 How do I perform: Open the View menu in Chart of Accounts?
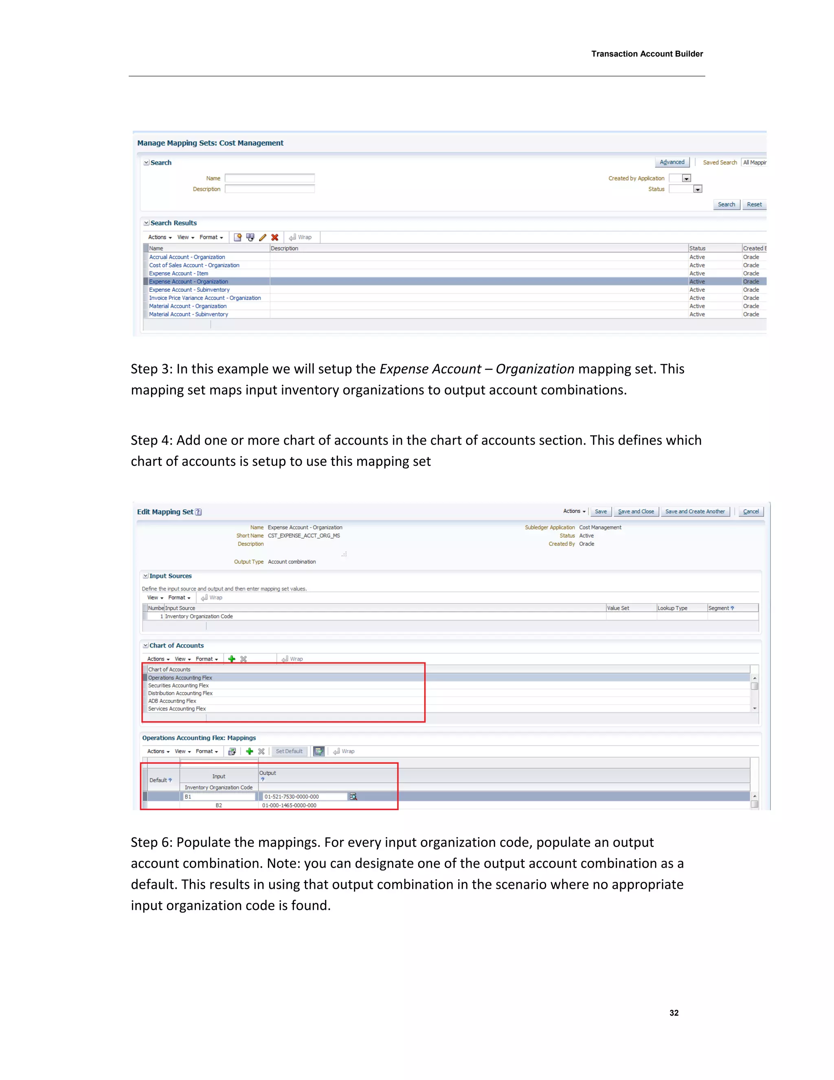[x=183, y=659]
